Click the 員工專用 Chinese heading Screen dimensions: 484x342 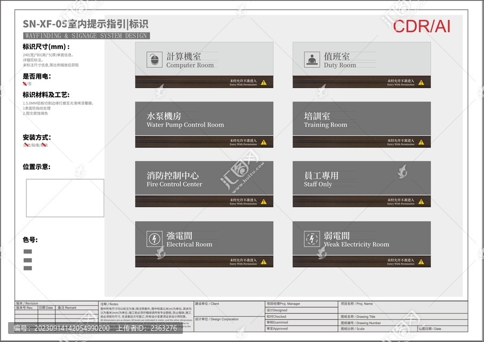pyautogui.click(x=322, y=176)
